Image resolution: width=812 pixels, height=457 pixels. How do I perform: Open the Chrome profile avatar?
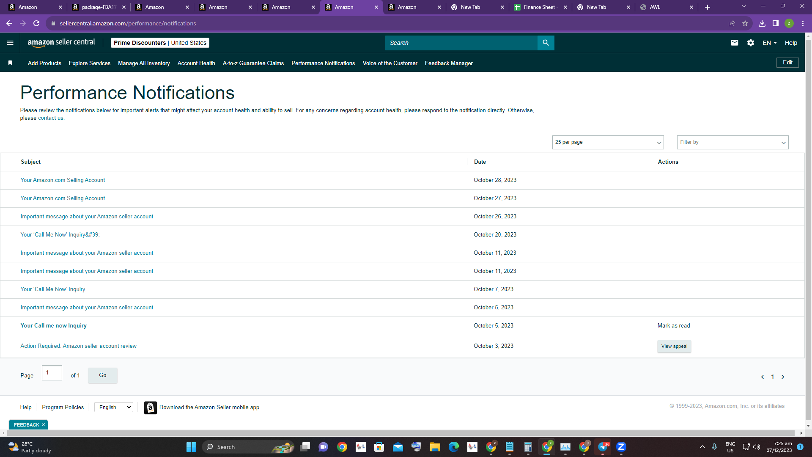pos(789,23)
